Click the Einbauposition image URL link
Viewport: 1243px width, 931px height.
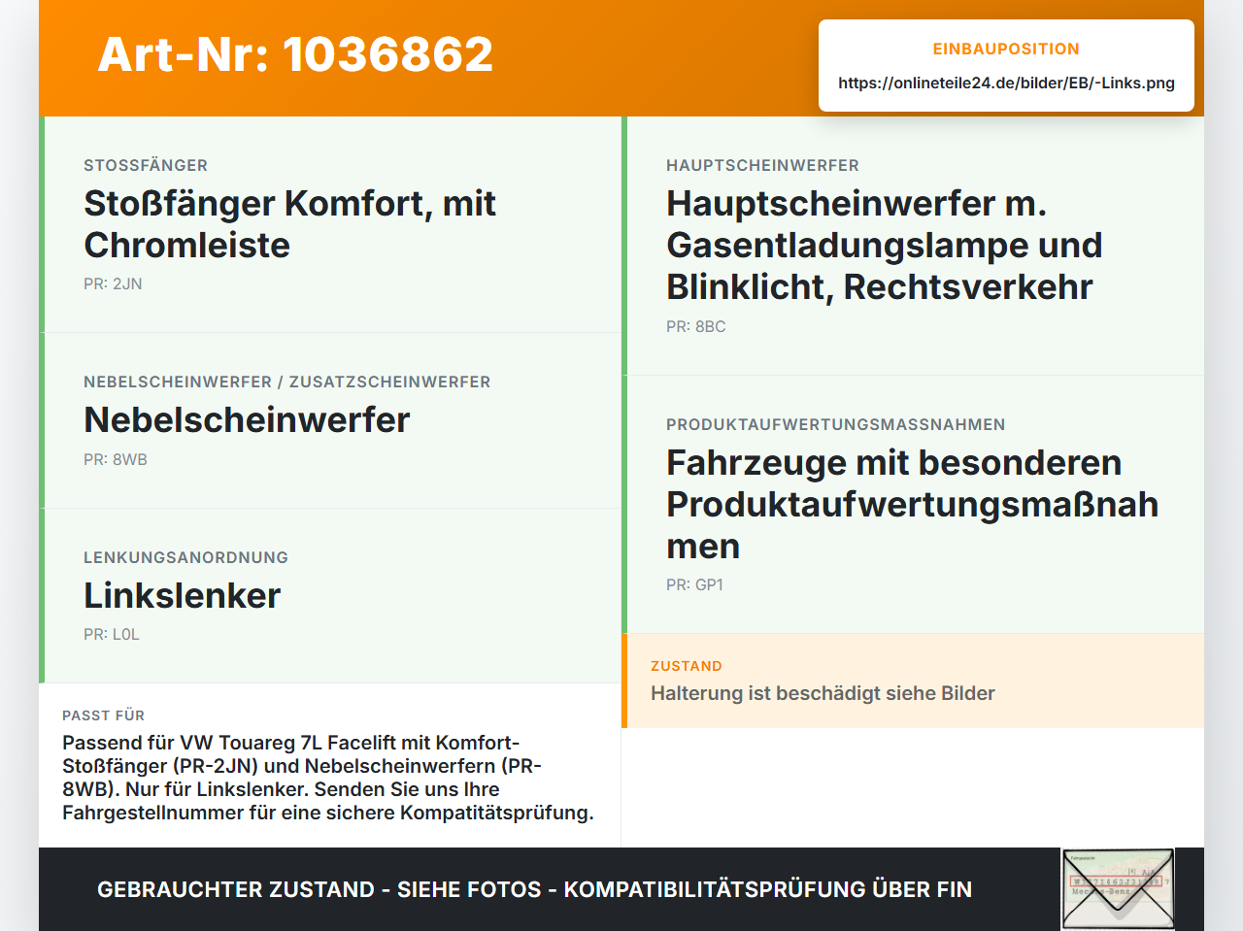pyautogui.click(x=1006, y=83)
